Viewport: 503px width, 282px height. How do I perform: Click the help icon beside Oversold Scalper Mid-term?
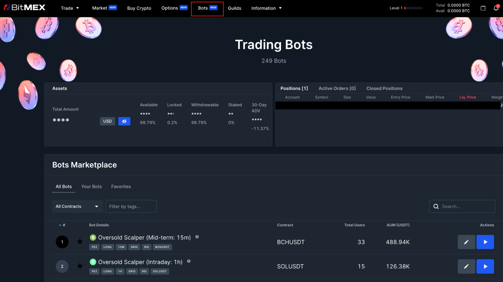pos(197,237)
